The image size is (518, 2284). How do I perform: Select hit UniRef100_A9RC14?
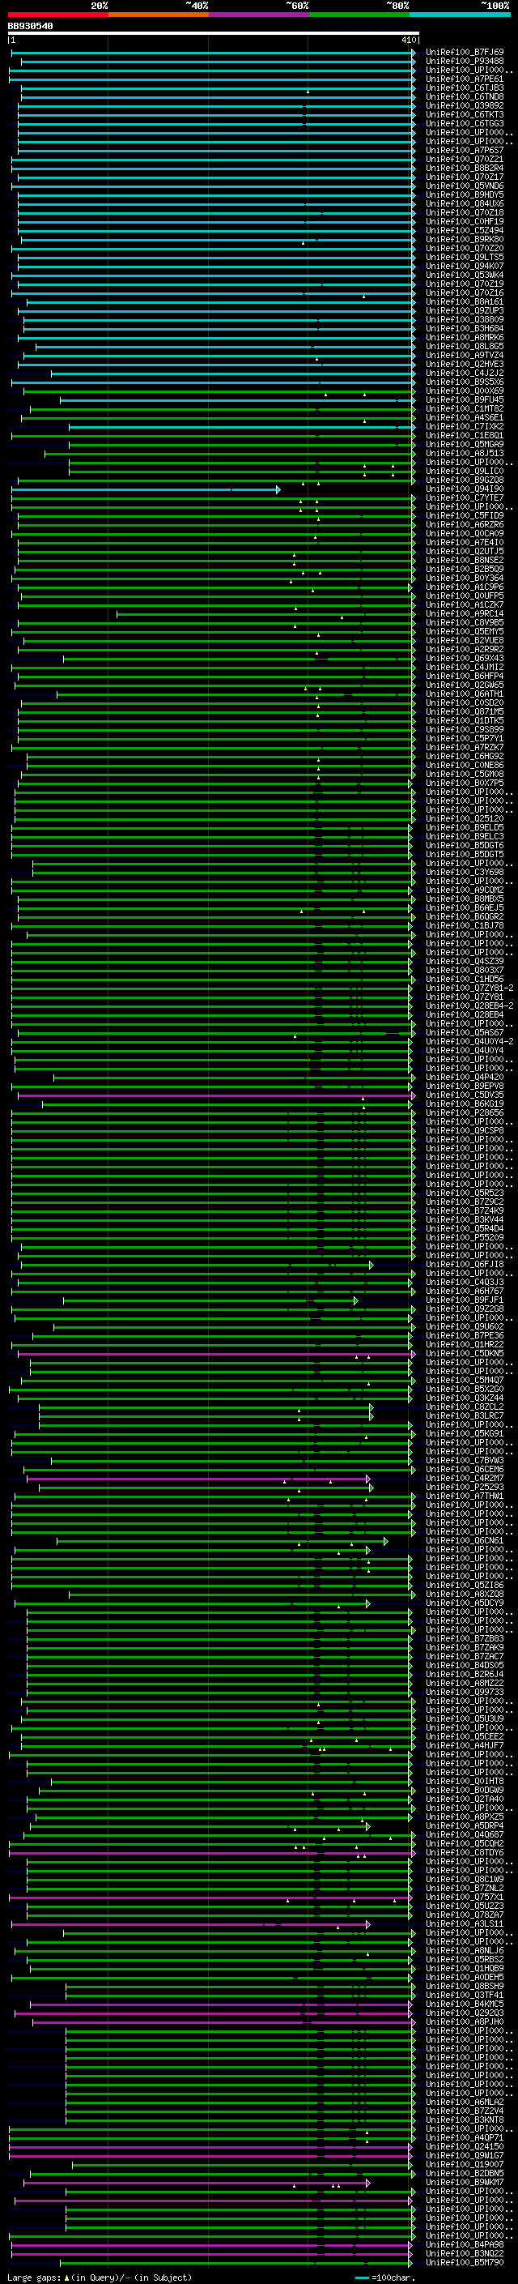tap(464, 613)
